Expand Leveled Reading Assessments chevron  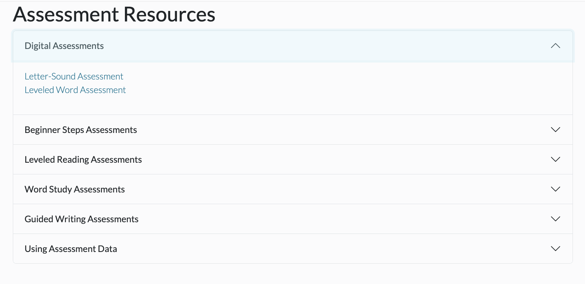click(x=555, y=159)
